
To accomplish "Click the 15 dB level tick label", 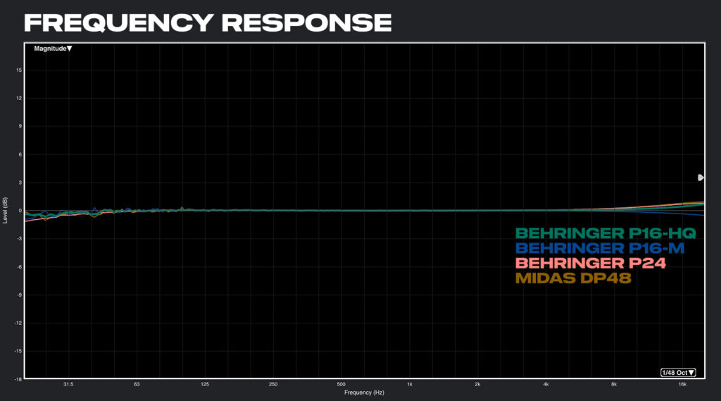I will click(x=20, y=70).
